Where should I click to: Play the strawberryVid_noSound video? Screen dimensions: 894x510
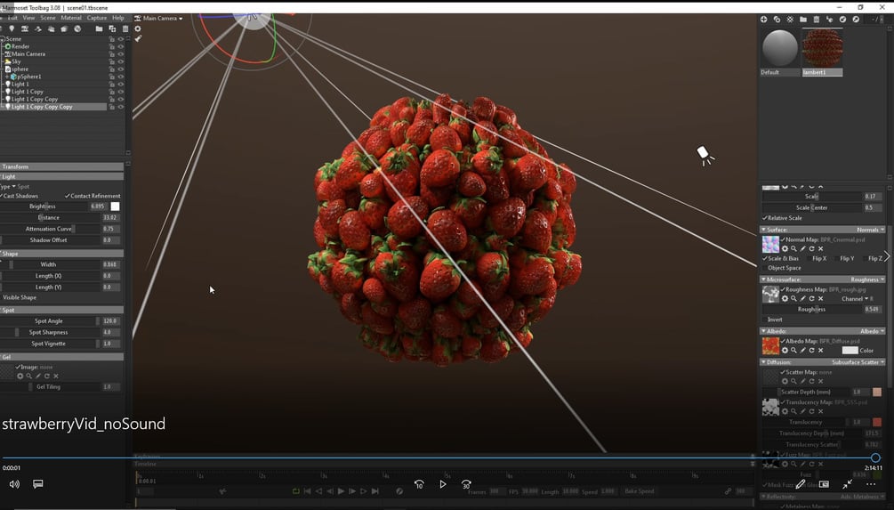click(443, 484)
